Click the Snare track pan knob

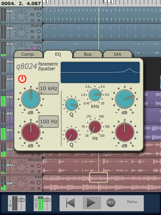pos(21,33)
